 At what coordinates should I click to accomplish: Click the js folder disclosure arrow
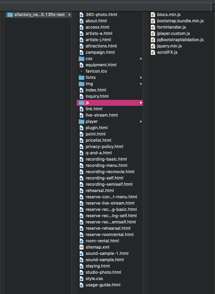tap(141, 103)
